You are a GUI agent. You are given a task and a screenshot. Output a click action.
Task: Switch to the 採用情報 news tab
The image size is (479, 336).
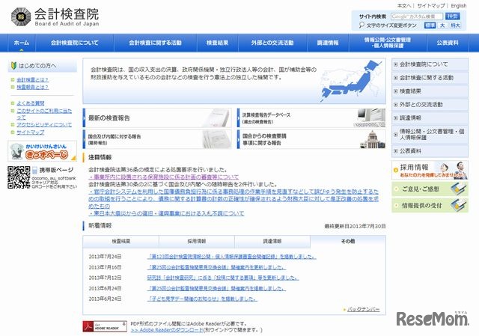[x=196, y=241]
